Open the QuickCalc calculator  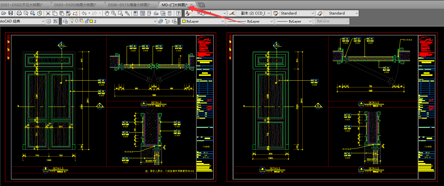coord(170,13)
